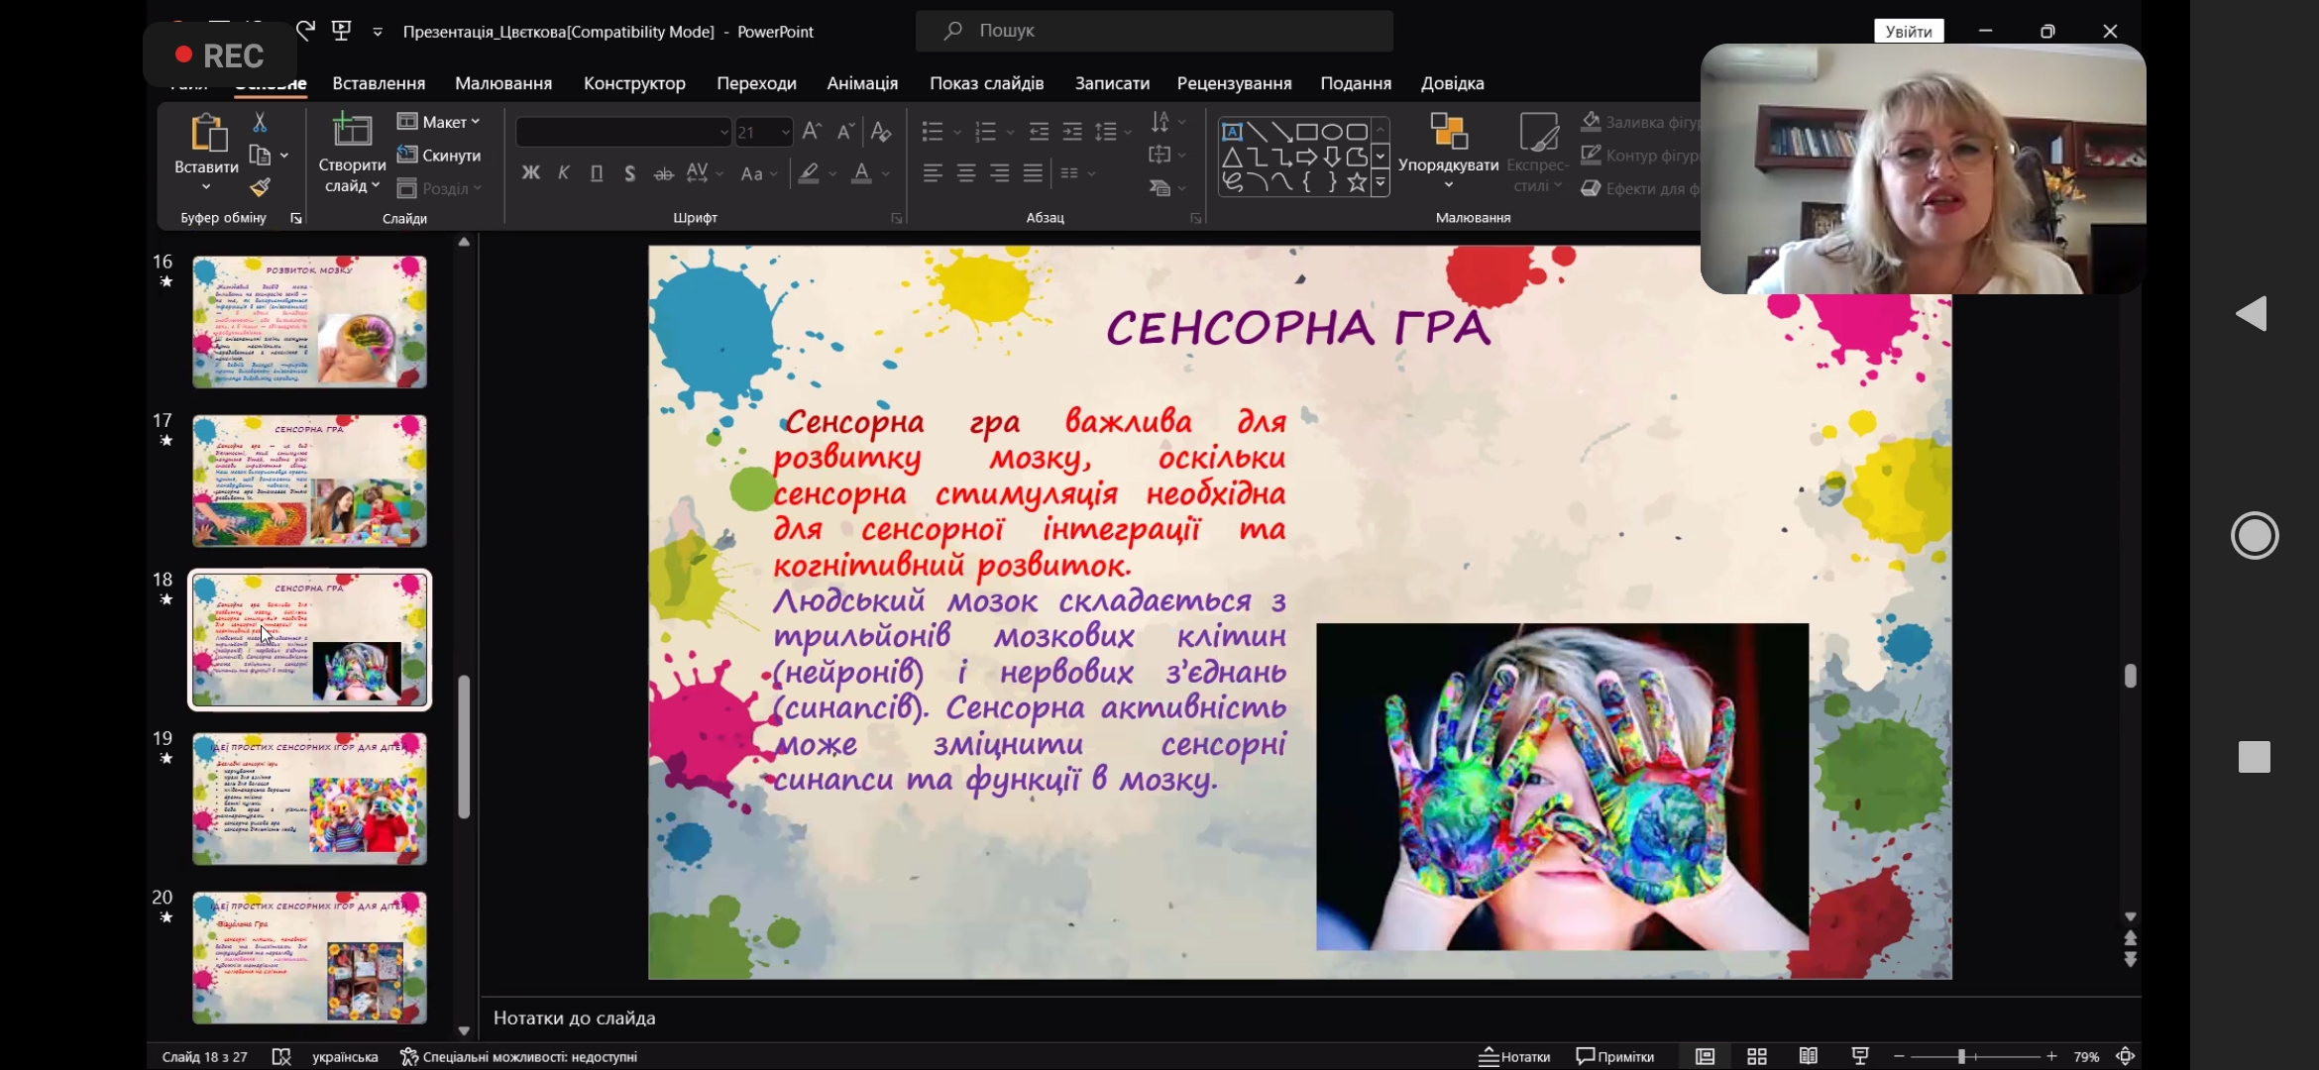The image size is (2319, 1070).
Task: Expand the shapes gallery more arrow
Action: pos(1380,183)
